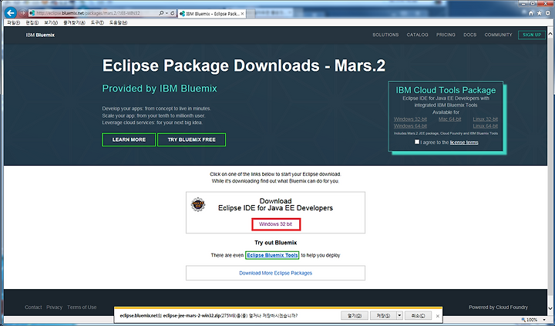Screen dimensions: 555x326
Task: Expand the address bar autocomplete dropdown arrow
Action: pos(166,13)
